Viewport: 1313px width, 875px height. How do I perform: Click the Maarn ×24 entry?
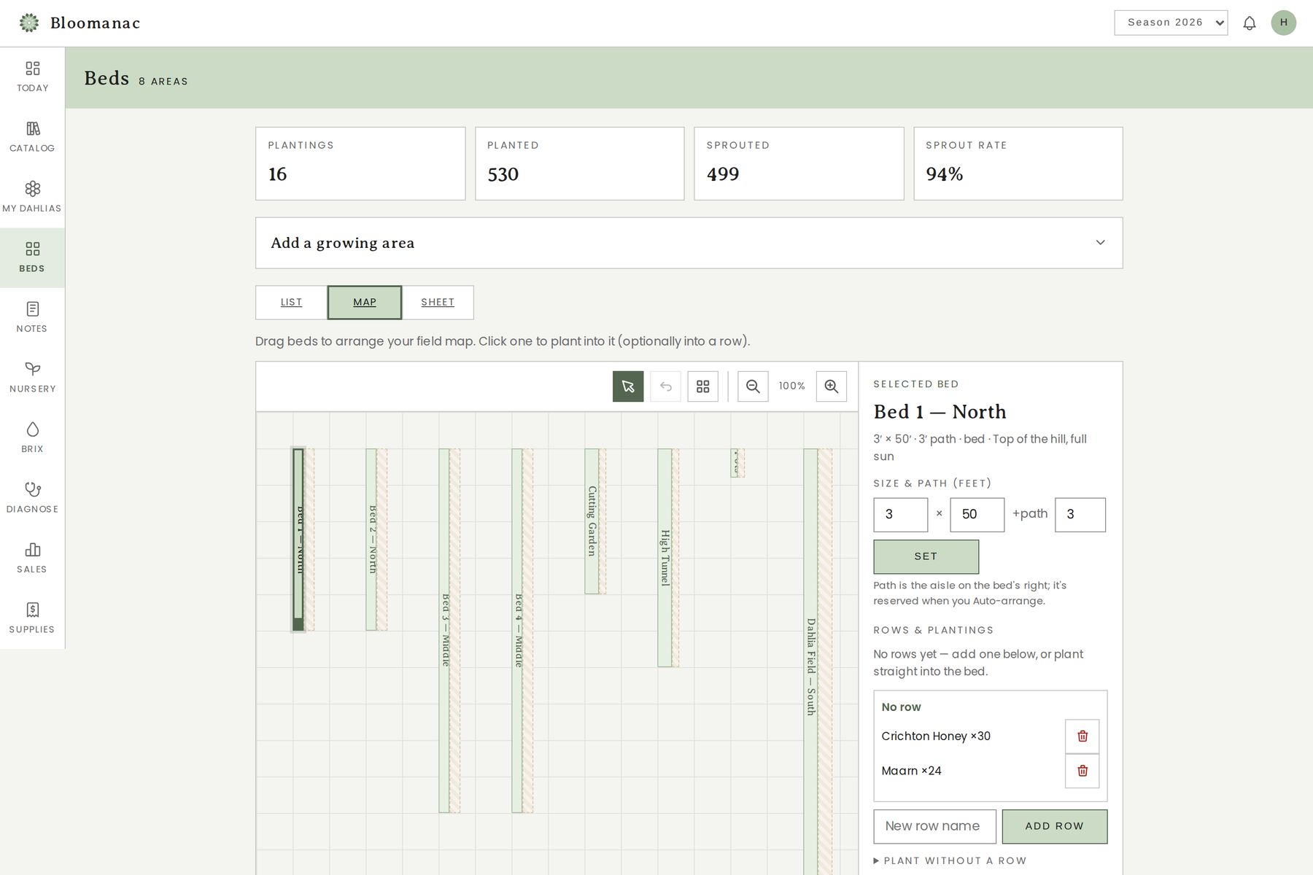click(x=911, y=771)
